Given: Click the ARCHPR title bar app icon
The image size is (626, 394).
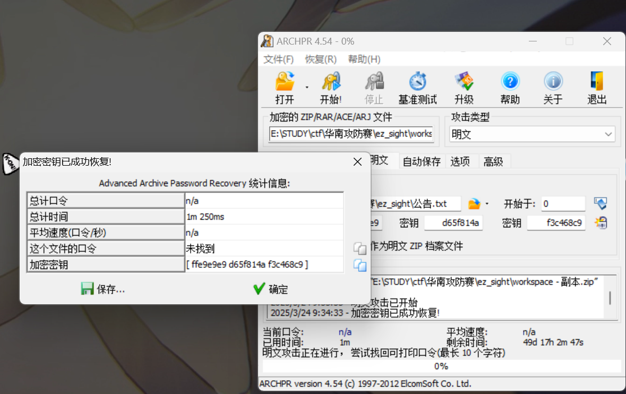Looking at the screenshot, I should (x=267, y=41).
